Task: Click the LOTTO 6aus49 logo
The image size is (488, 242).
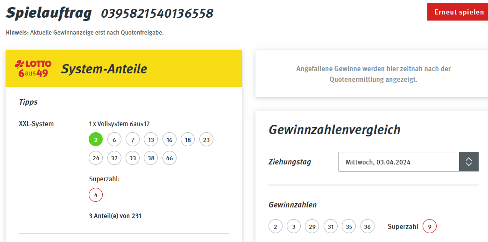Action: [x=33, y=69]
